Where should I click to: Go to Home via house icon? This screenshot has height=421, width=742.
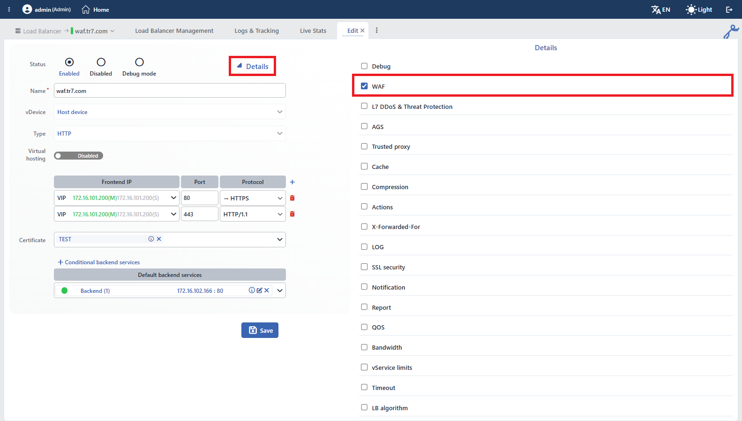86,9
